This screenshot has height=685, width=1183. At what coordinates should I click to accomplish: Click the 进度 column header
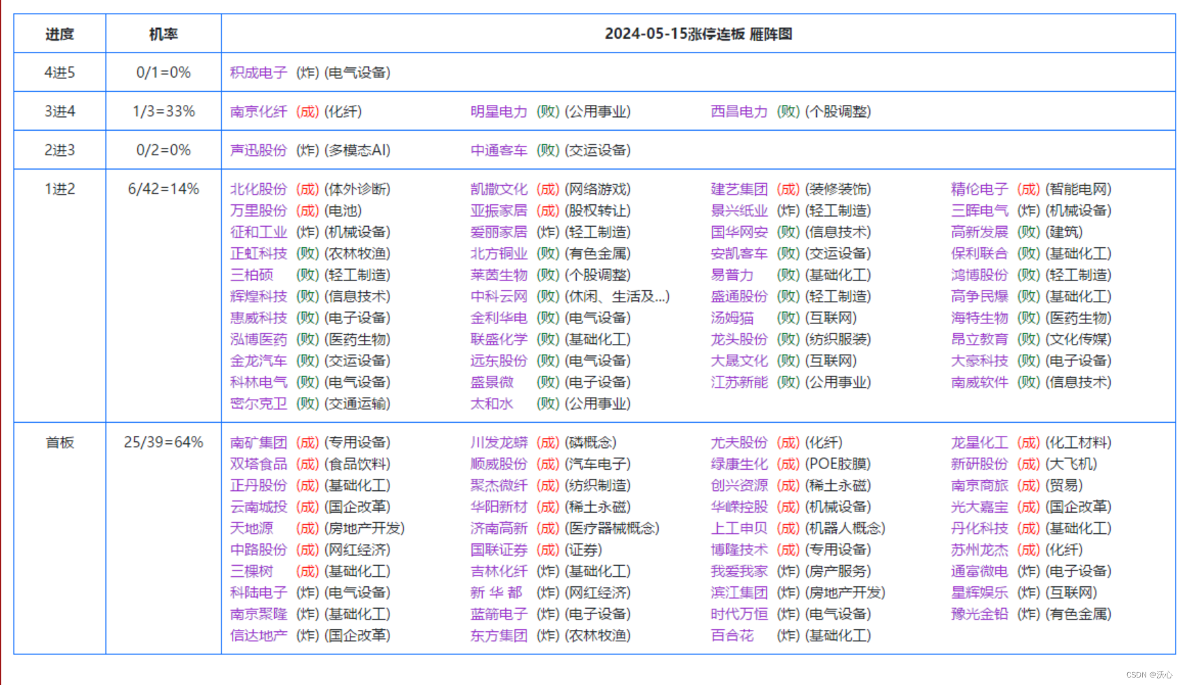[60, 34]
